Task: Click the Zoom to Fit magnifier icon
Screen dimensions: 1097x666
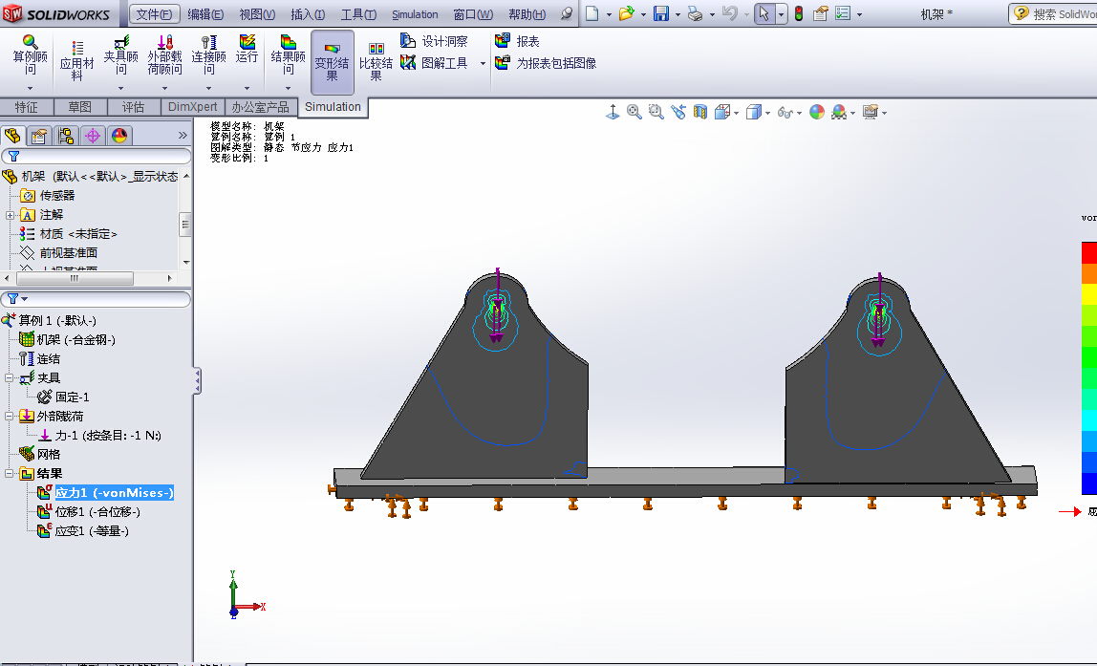Action: 632,111
